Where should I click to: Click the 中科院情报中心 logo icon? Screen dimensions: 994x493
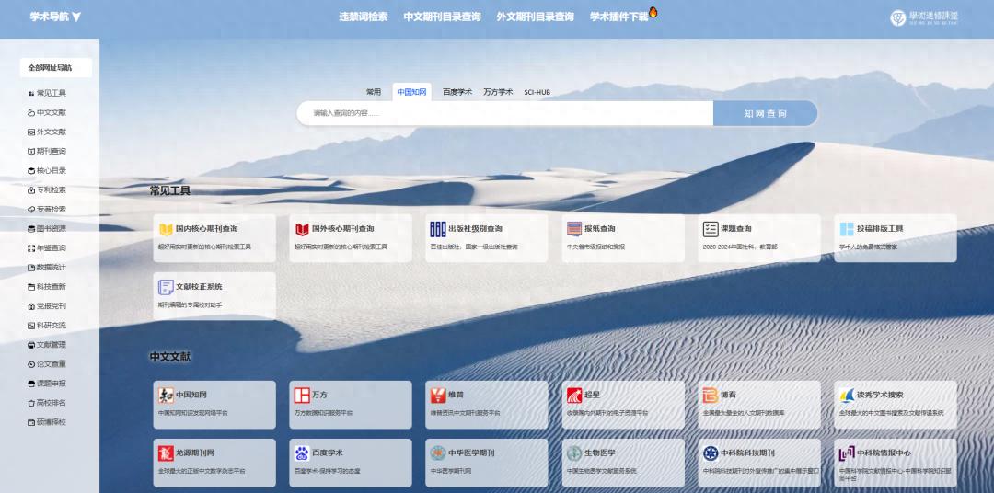[847, 453]
